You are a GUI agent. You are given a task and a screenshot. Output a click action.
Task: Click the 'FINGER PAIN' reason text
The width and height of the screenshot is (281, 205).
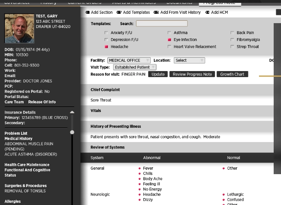click(x=133, y=74)
